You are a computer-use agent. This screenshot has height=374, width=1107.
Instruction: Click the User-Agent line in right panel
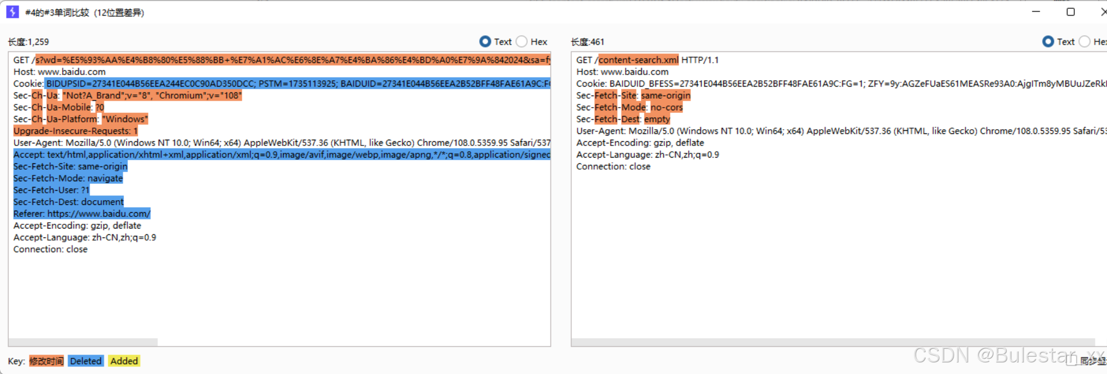pos(841,131)
